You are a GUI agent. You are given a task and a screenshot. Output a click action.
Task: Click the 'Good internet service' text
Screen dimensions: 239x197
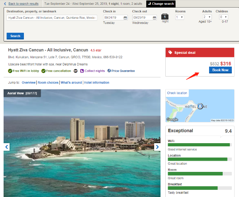182,150
